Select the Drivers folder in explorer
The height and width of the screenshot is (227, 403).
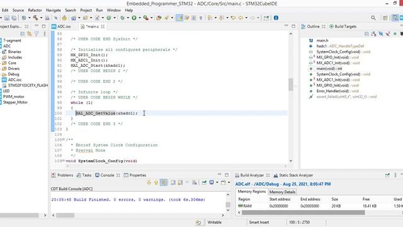(14, 69)
